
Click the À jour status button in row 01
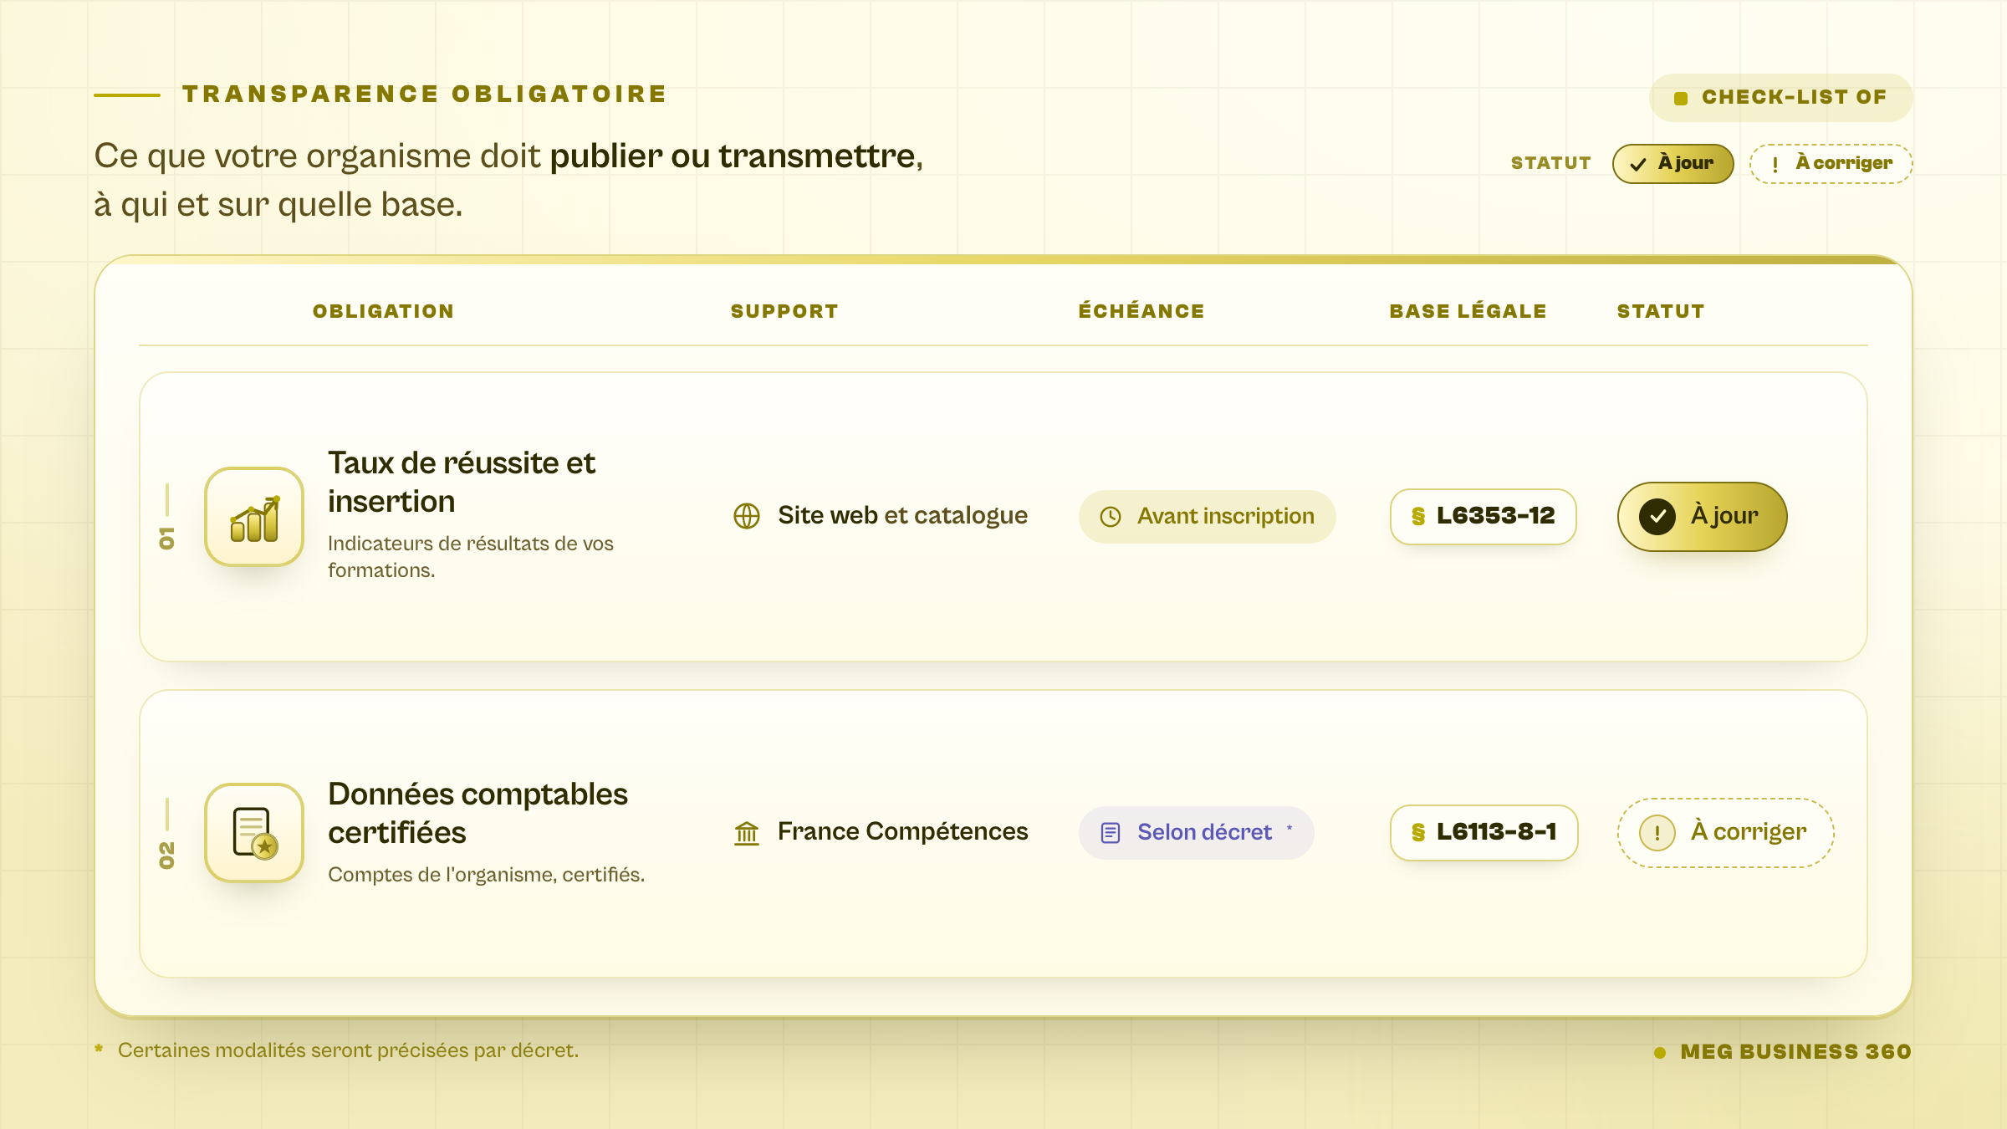click(x=1702, y=517)
